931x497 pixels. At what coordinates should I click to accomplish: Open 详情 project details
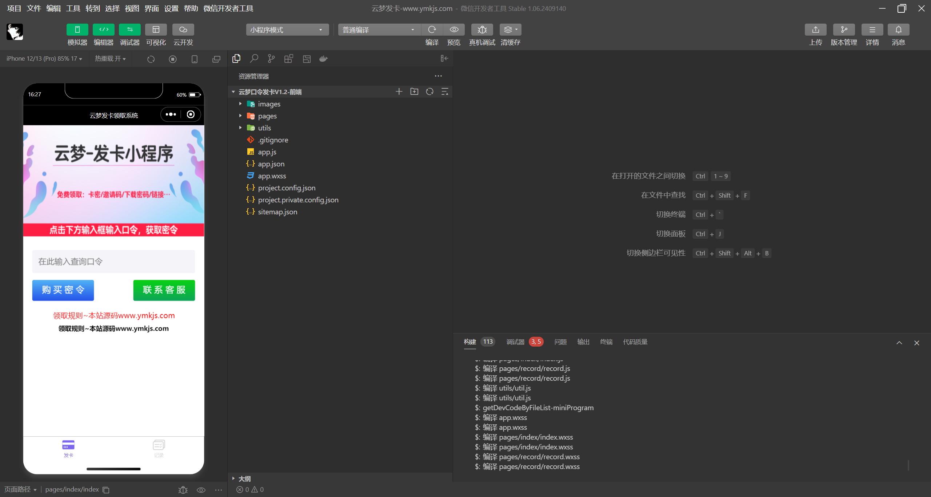872,29
